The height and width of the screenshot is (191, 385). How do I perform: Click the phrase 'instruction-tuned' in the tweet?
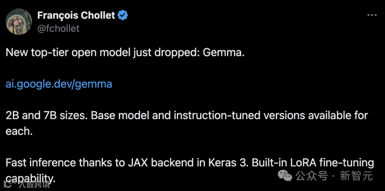coord(217,116)
